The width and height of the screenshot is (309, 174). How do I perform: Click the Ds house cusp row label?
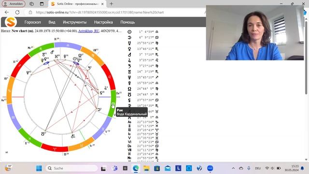click(x=129, y=146)
